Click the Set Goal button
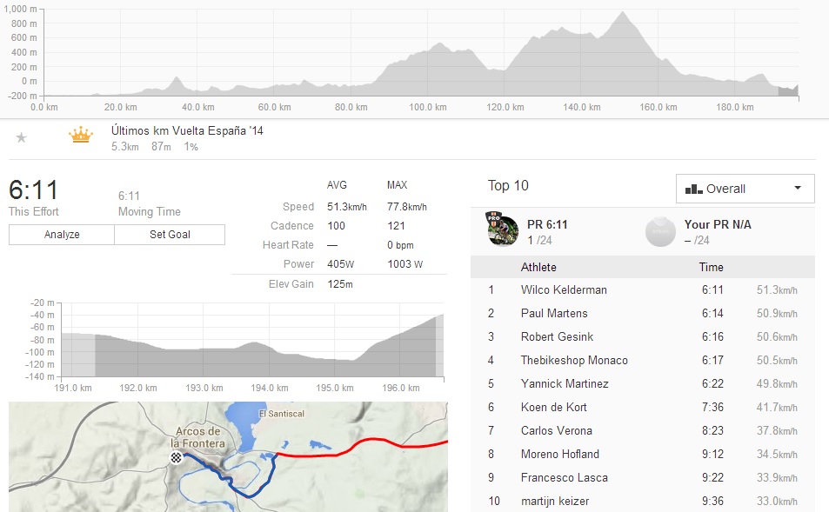Viewport: 829px width, 512px height. coord(170,235)
